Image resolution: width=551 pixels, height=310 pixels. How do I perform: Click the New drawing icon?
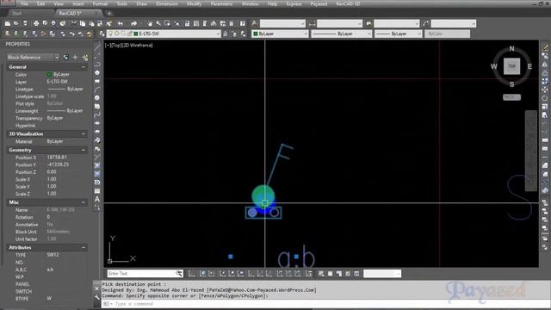(x=8, y=23)
